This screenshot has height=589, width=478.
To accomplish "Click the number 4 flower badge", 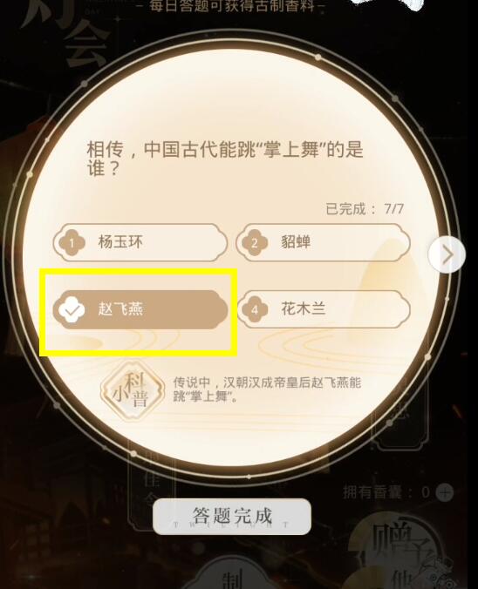I will coord(255,310).
